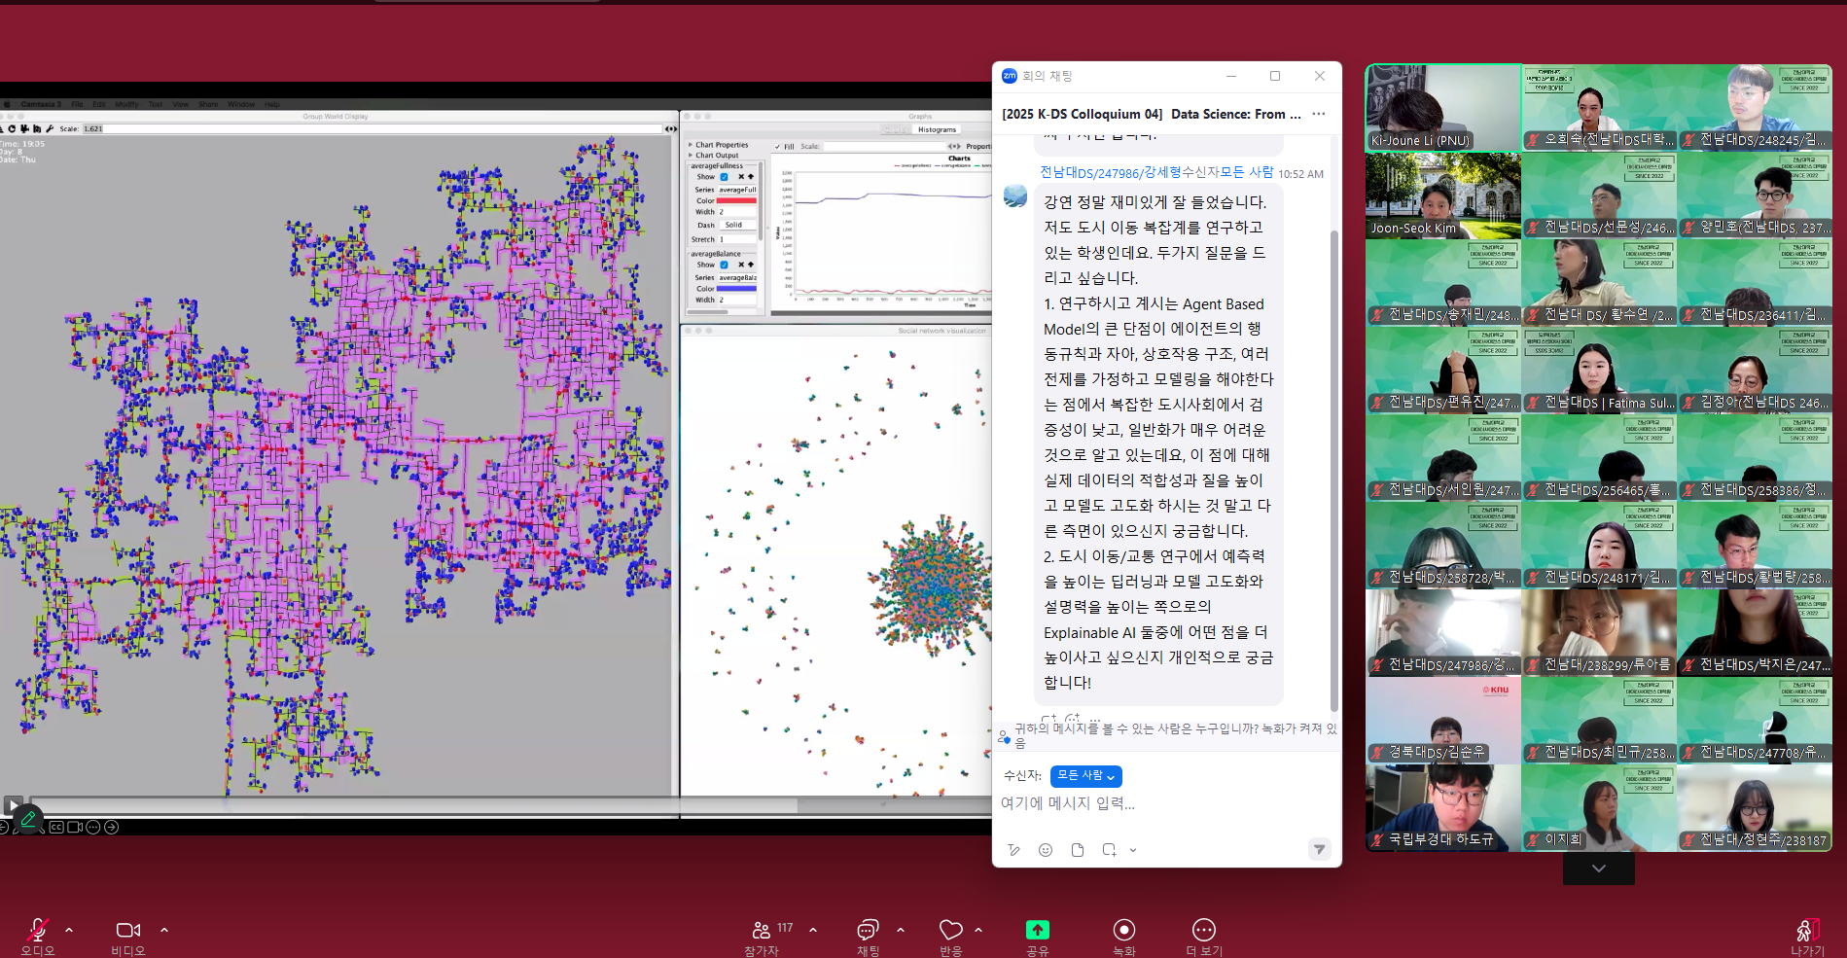Viewport: 1847px width, 958px height.
Task: Expand the screenshot options arrow in chat
Action: [1133, 850]
